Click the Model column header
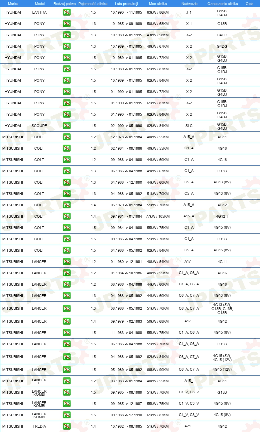 point(39,4)
